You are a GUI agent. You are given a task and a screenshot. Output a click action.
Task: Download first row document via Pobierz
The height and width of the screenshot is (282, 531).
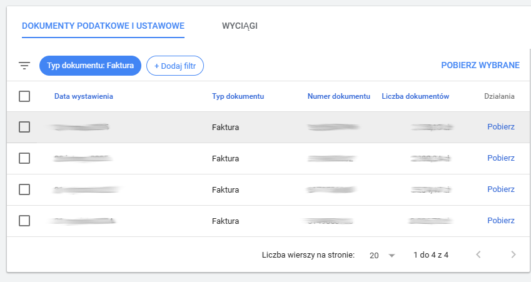pos(501,126)
